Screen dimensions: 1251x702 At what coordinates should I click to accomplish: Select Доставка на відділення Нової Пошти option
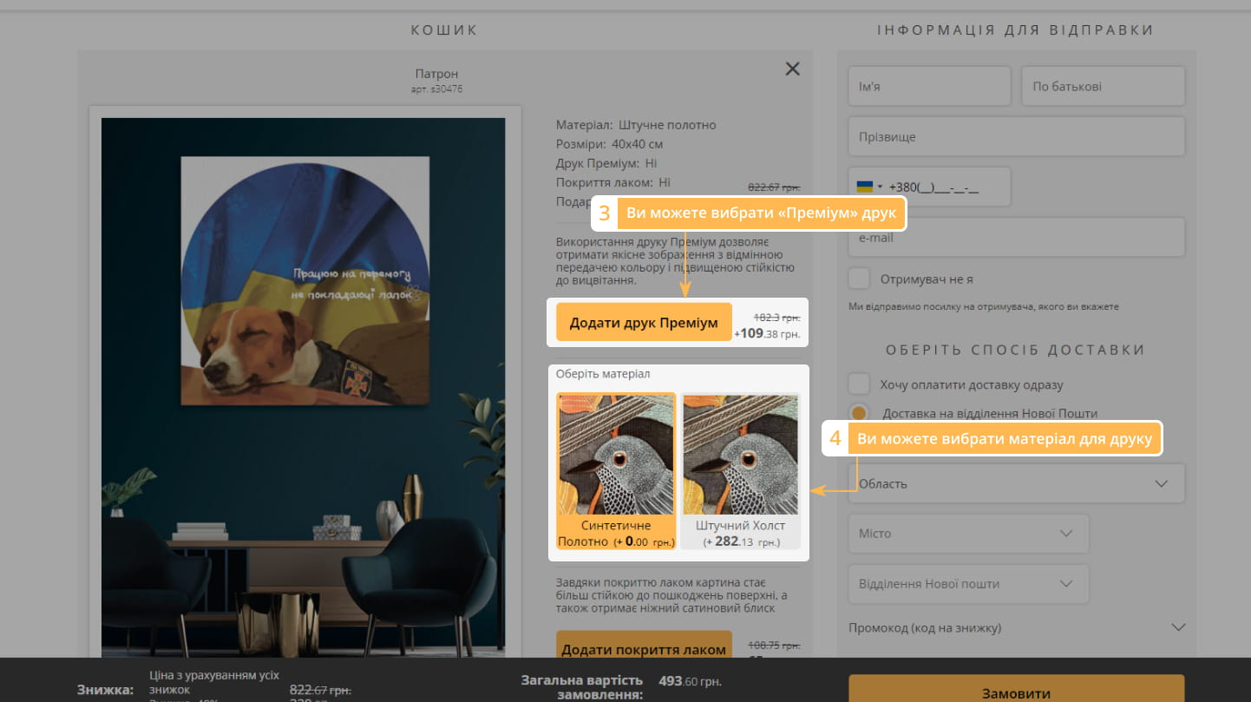860,414
